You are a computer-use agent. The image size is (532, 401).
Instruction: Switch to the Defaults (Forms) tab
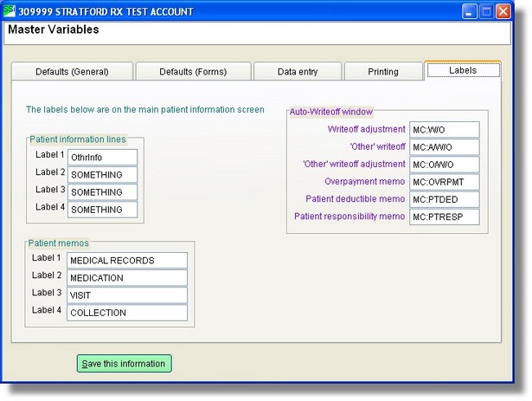193,71
